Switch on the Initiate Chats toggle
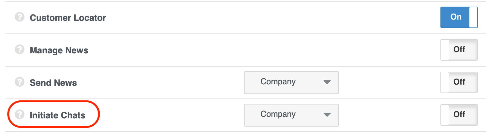486x137 pixels. pyautogui.click(x=459, y=115)
